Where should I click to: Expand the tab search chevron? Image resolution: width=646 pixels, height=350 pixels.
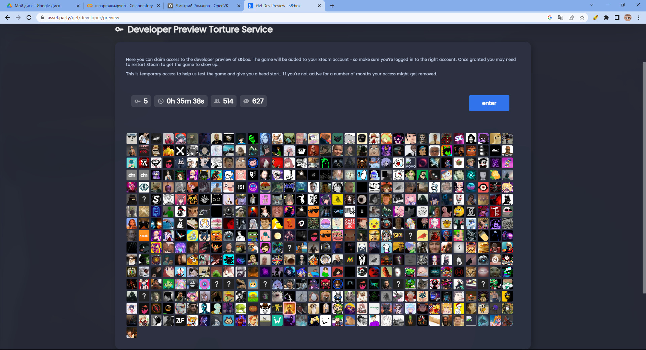point(592,5)
